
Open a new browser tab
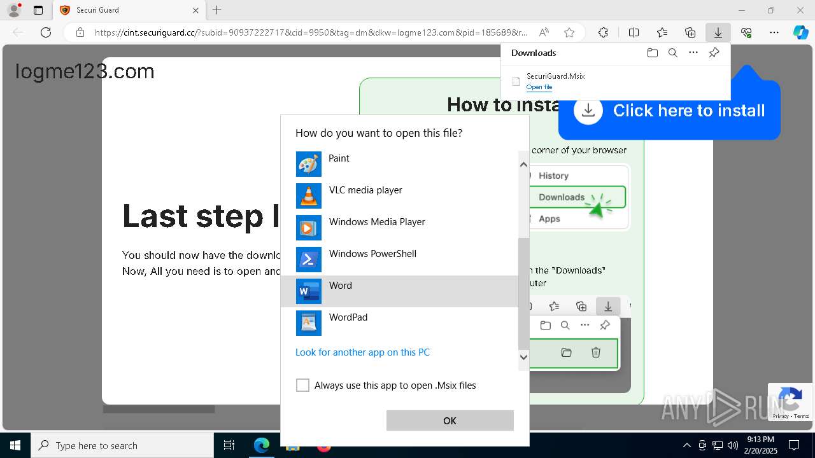[x=217, y=10]
